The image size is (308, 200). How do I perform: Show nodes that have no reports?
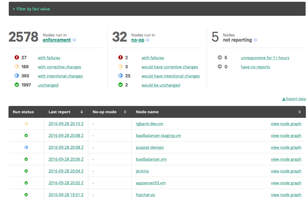pos(255,67)
